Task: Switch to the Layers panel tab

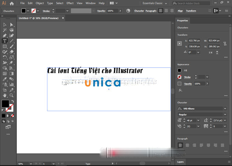Action: tap(180, 162)
